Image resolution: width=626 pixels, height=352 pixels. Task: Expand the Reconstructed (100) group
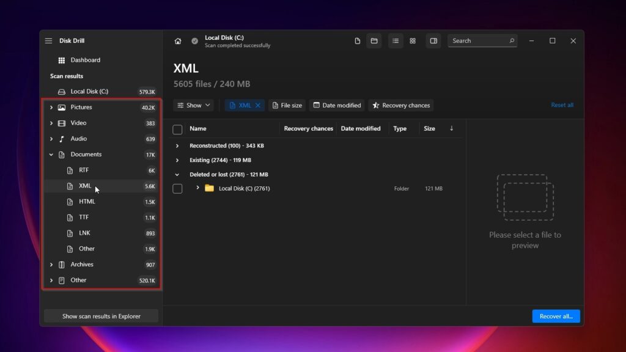click(177, 146)
